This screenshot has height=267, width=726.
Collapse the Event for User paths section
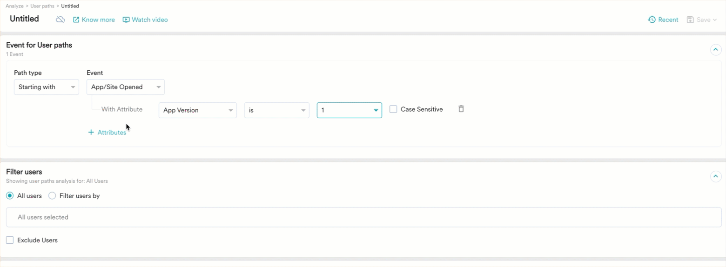click(x=715, y=49)
